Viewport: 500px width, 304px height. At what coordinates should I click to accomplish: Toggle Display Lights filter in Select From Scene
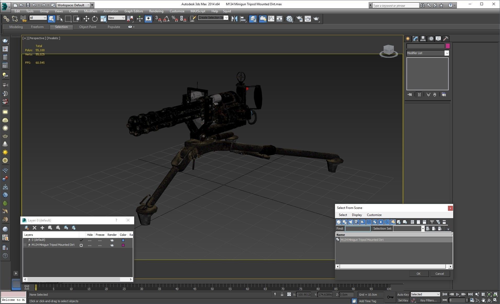[351, 222]
